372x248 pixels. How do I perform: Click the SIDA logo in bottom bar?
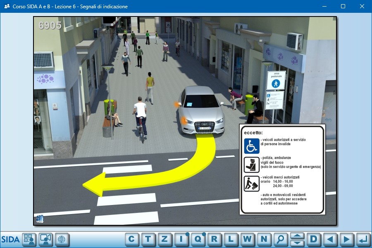[x=10, y=239]
